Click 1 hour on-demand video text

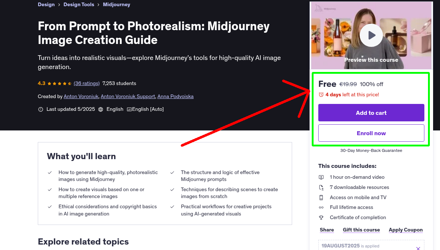pyautogui.click(x=357, y=177)
